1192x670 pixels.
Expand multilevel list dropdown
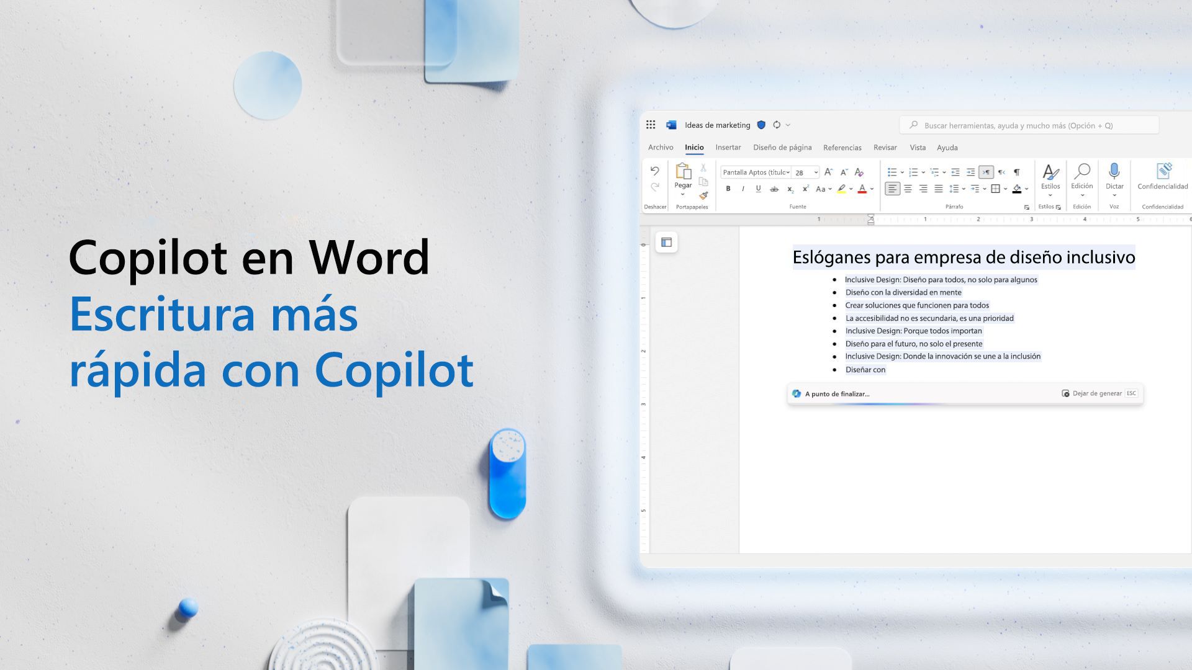click(x=944, y=172)
